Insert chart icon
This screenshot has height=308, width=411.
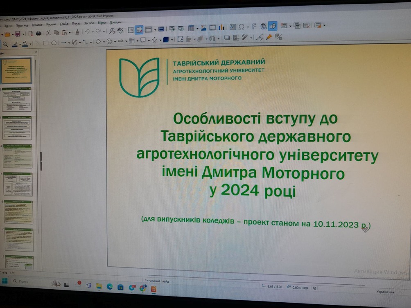[x=221, y=27]
